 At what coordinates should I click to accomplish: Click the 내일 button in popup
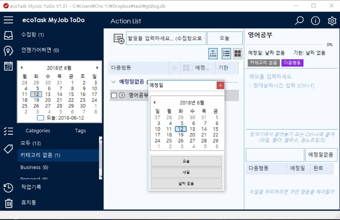pyautogui.click(x=186, y=173)
